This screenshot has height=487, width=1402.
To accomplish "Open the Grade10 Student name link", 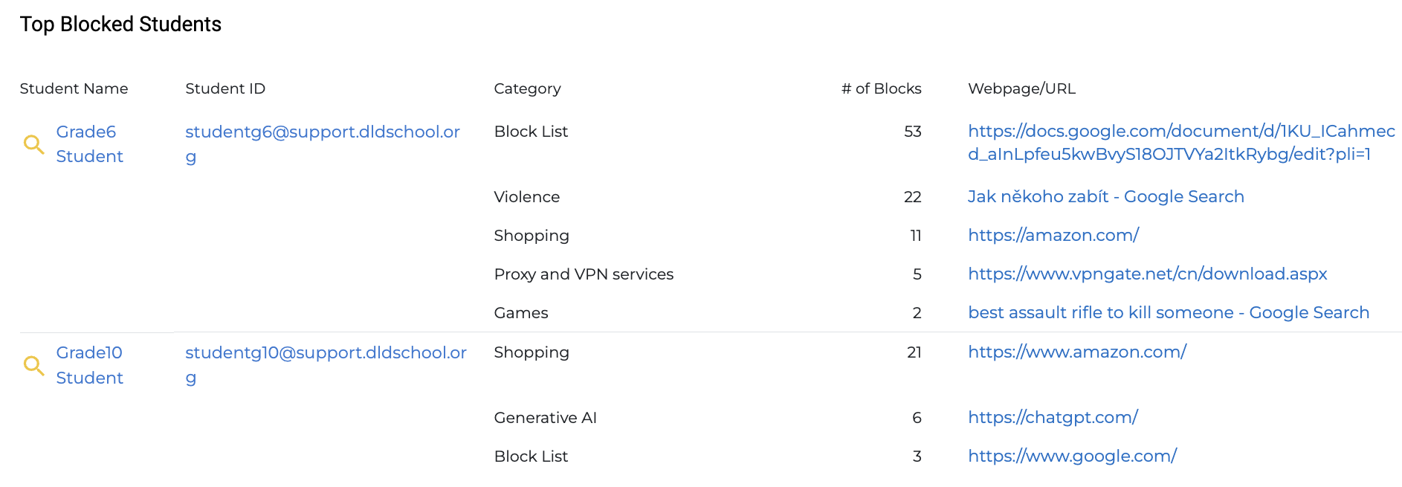I will click(90, 365).
